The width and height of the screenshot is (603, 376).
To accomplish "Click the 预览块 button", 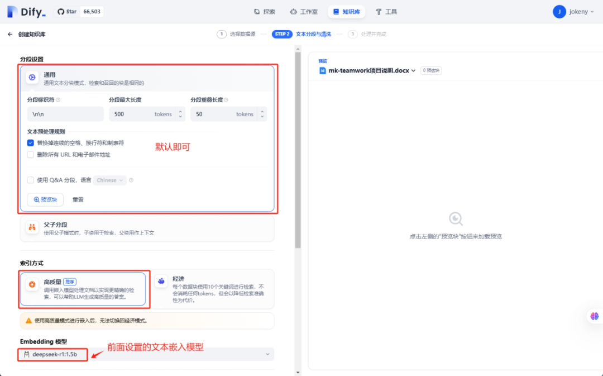I will pos(45,200).
